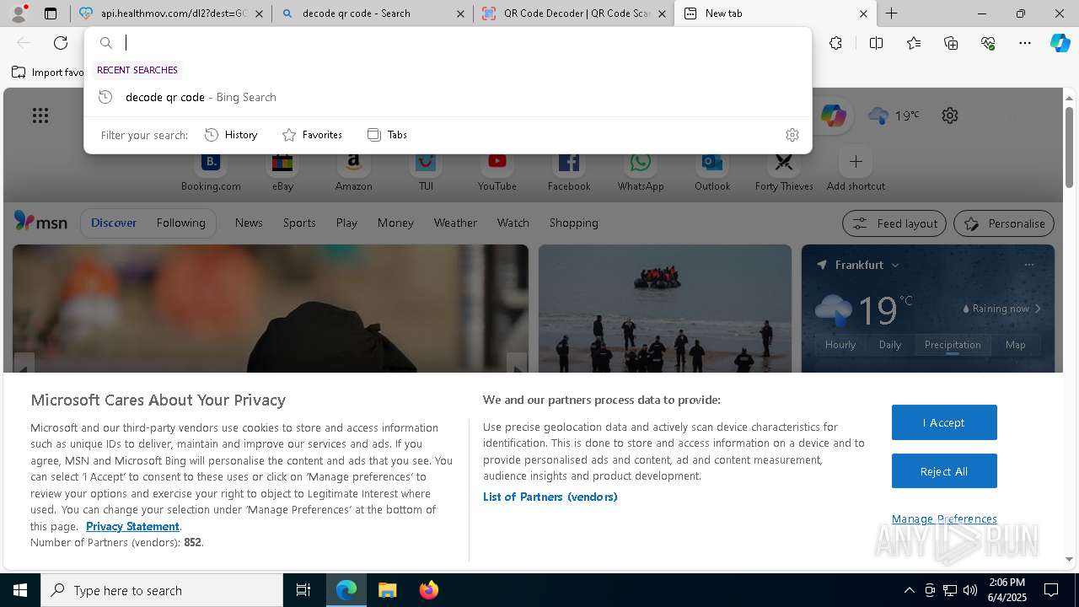Open the WhatsApp shortcut
Viewport: 1079px width, 607px height.
[641, 171]
